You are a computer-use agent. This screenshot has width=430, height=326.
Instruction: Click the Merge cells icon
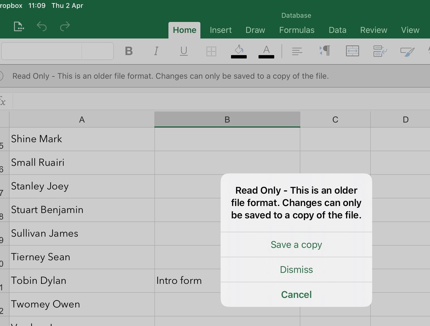coord(352,51)
